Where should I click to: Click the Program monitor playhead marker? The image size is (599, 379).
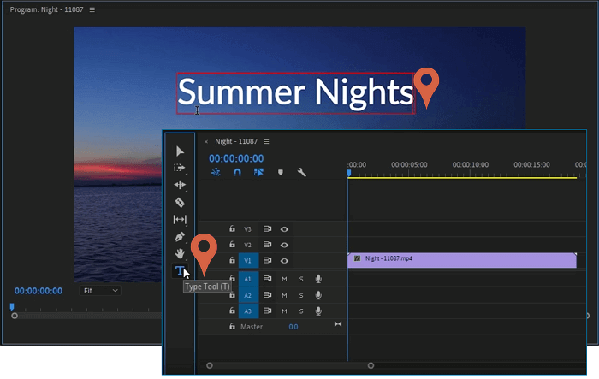click(x=12, y=307)
